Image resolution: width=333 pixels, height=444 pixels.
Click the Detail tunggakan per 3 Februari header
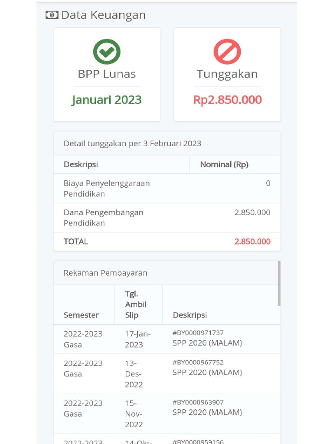(x=132, y=144)
